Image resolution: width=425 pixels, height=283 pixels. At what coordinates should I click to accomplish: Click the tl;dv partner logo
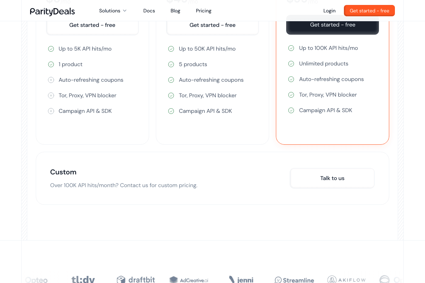click(83, 279)
